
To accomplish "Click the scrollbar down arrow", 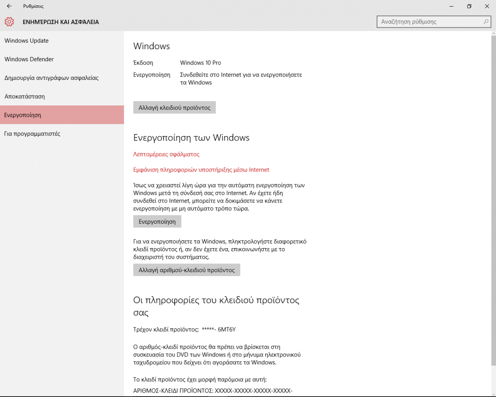I will (x=493, y=393).
